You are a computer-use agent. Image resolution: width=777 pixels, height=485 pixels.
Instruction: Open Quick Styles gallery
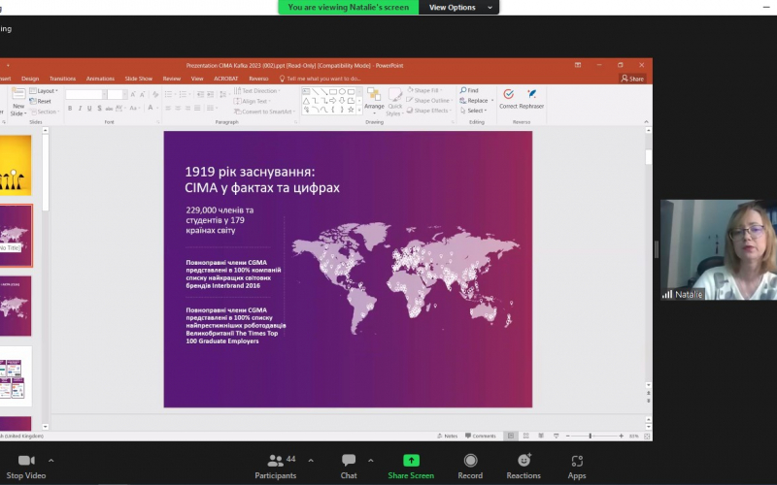pyautogui.click(x=395, y=102)
